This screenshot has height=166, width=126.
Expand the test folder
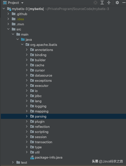[x=13, y=162]
